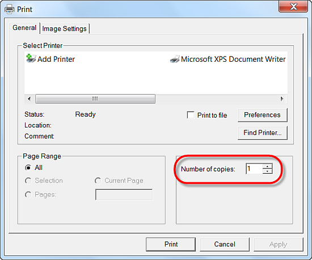Increase the number of copies with up arrow
The height and width of the screenshot is (260, 312).
pos(267,166)
